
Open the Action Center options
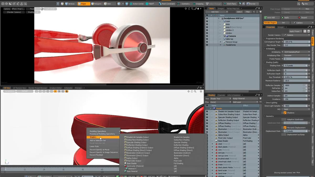coord(137,4)
